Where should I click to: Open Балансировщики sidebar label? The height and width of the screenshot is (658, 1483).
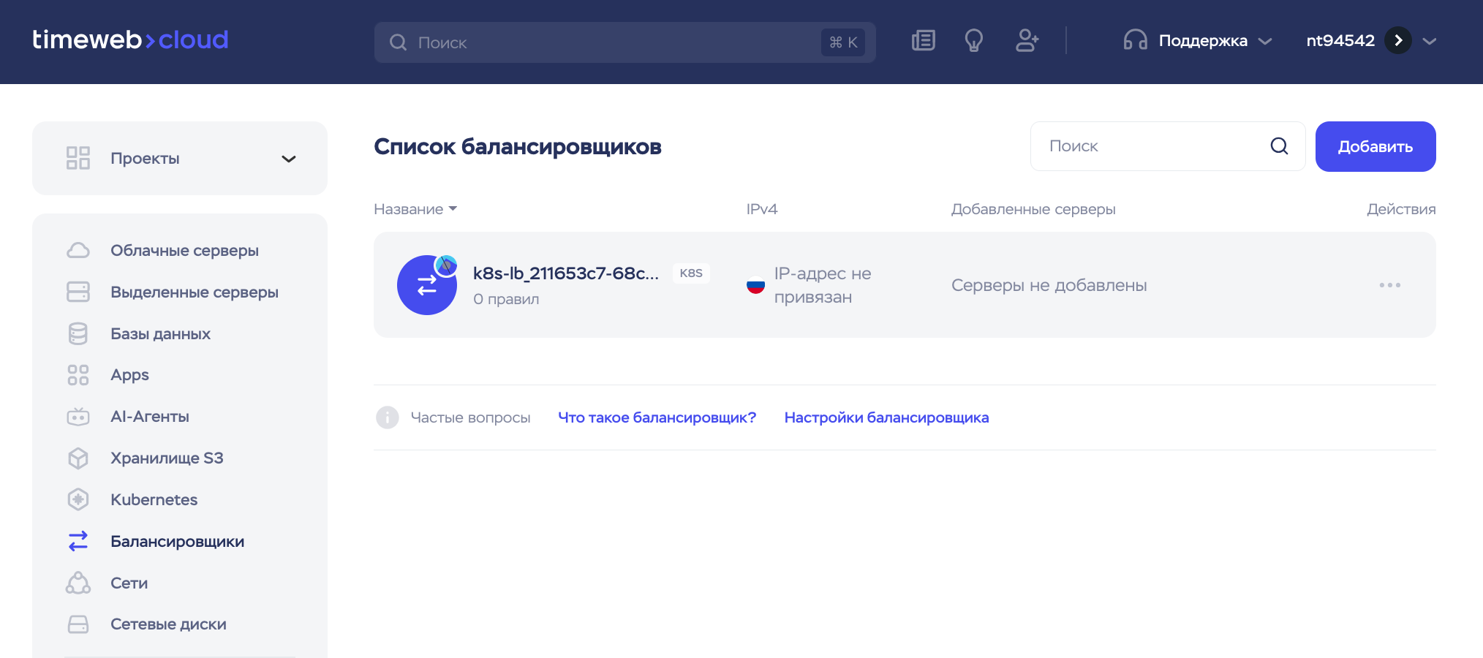[x=177, y=542]
